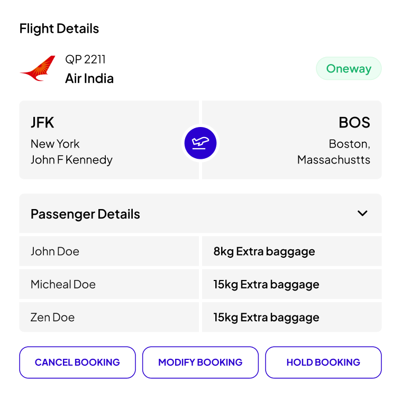
Task: Click the MODIFY BOOKING button
Action: tap(200, 362)
